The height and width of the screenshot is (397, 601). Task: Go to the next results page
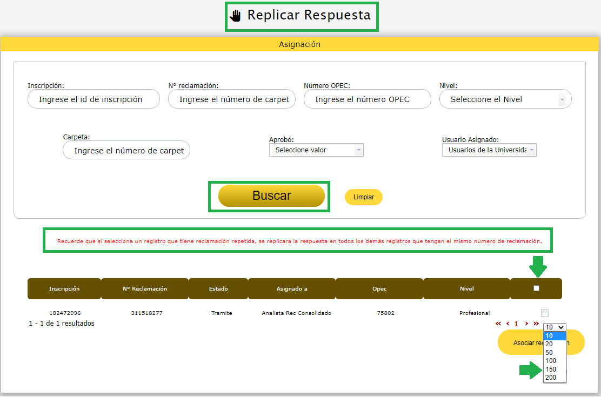(x=526, y=324)
